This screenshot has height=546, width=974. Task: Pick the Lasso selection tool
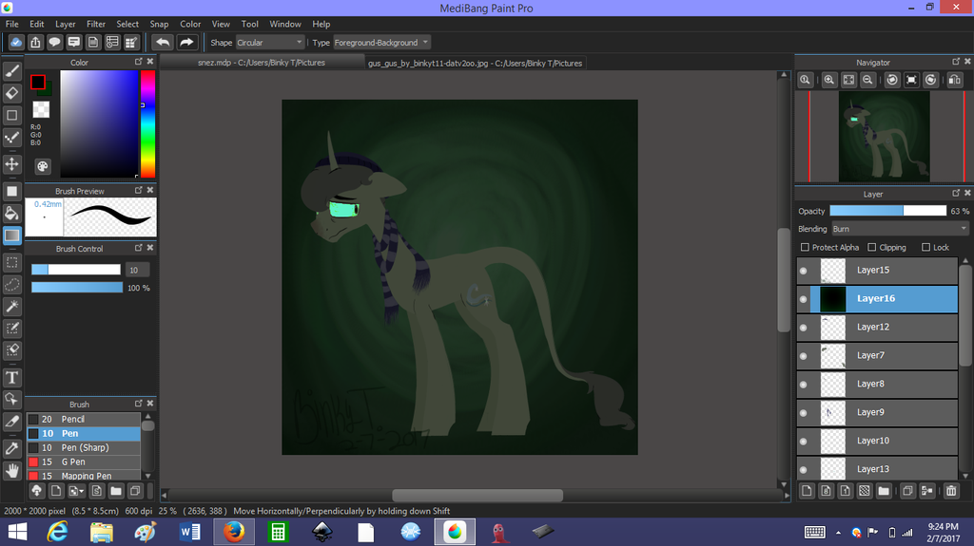tap(11, 285)
